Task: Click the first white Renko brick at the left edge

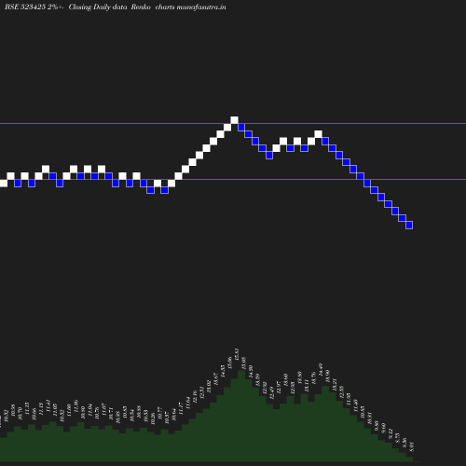Action: tap(4, 183)
